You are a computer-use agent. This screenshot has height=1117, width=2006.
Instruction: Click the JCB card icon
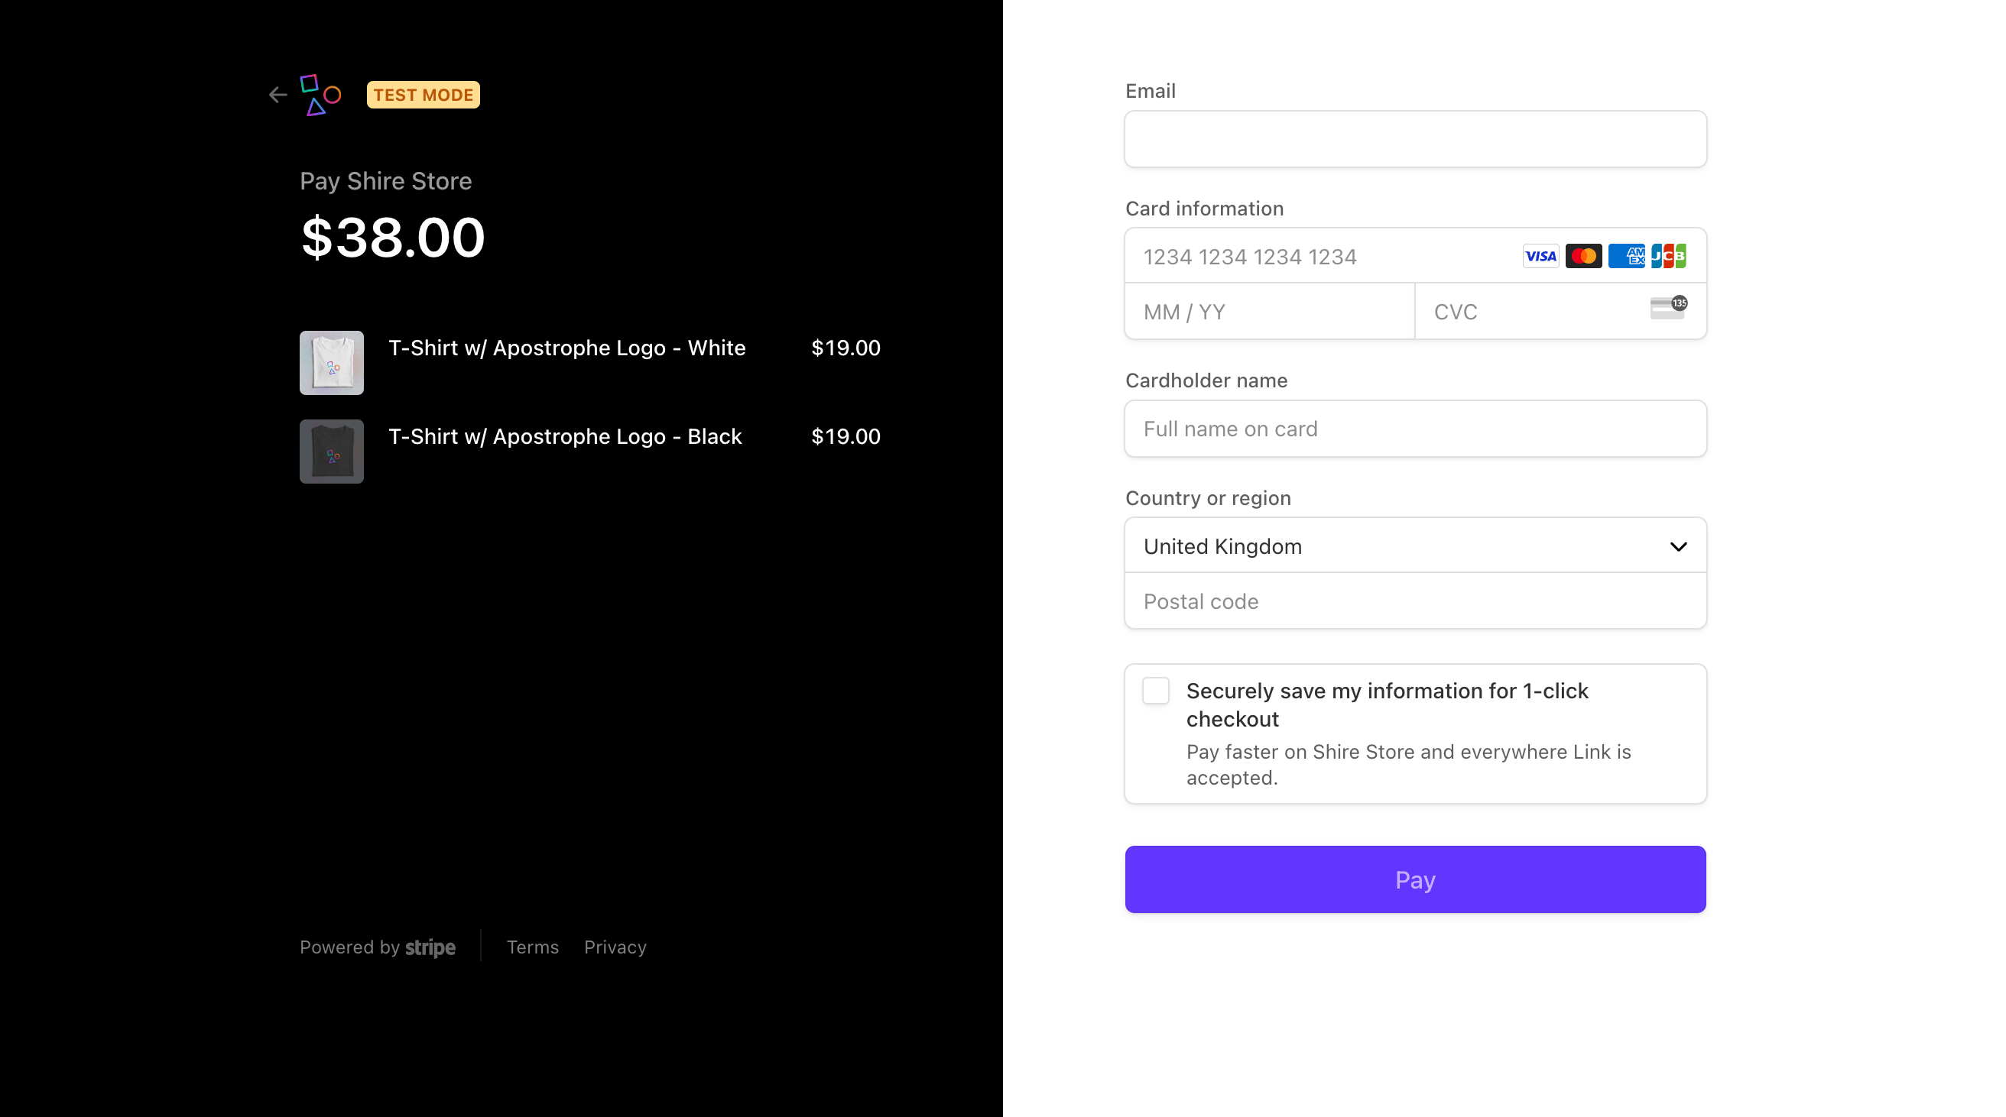pos(1668,256)
